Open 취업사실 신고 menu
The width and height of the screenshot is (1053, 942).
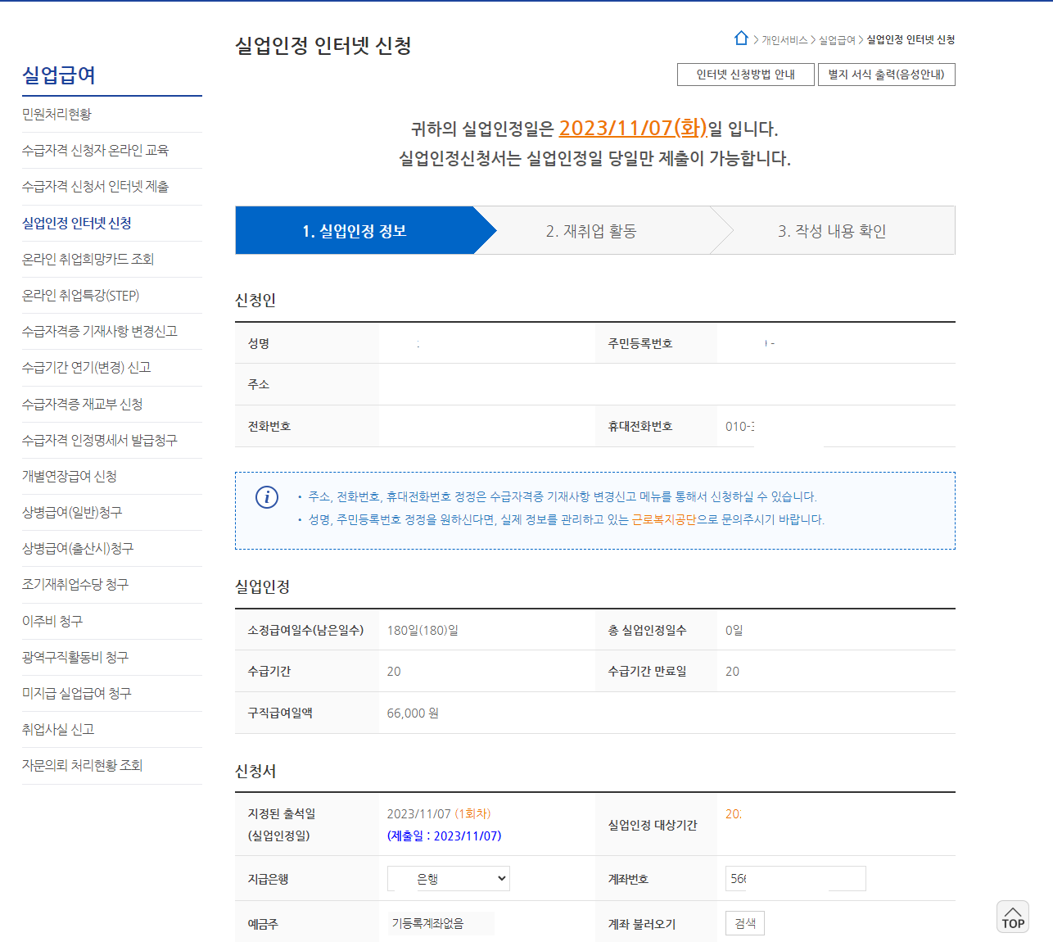58,729
